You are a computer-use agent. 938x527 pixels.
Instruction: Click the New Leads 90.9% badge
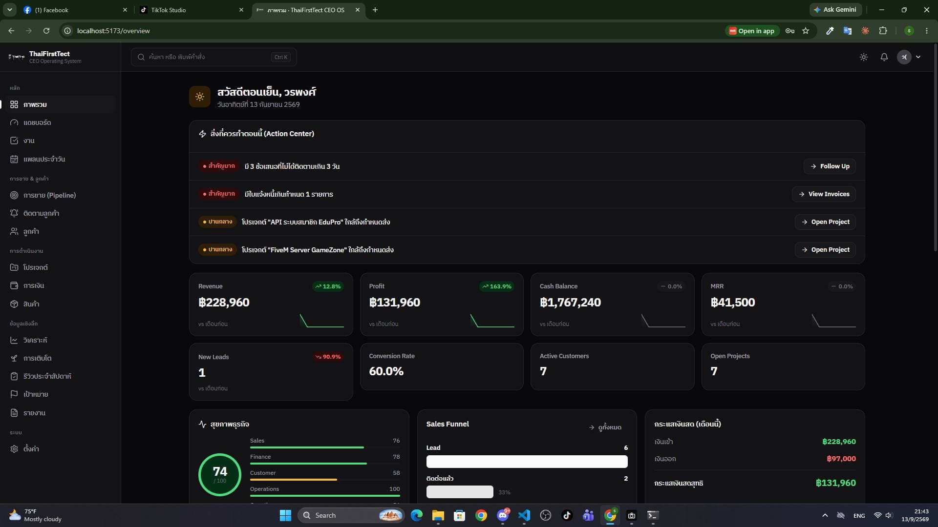pyautogui.click(x=328, y=357)
